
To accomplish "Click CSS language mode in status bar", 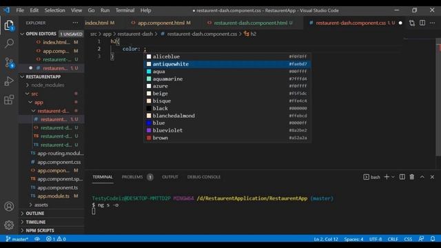I will (x=408, y=239).
